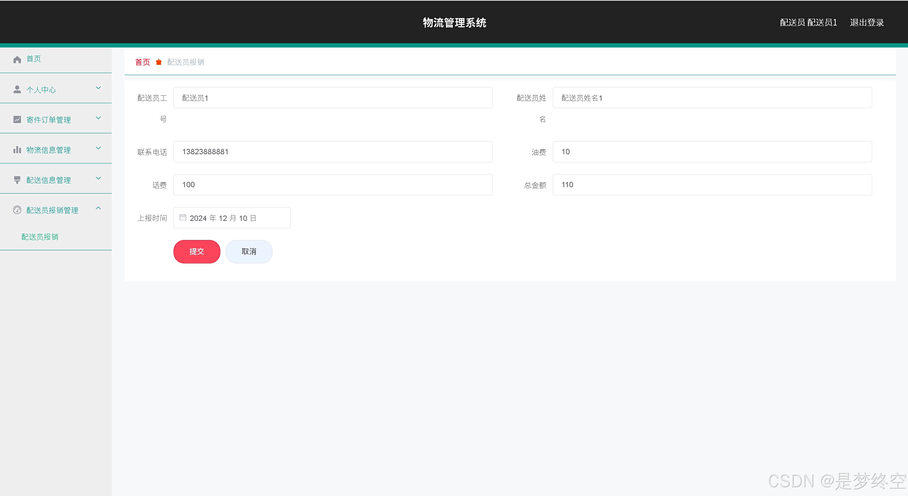Expand the 寄件订单管理 chevron
The width and height of the screenshot is (908, 496).
[99, 118]
